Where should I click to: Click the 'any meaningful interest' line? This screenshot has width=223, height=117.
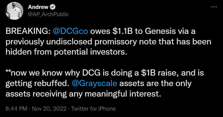pyautogui.click(x=115, y=94)
